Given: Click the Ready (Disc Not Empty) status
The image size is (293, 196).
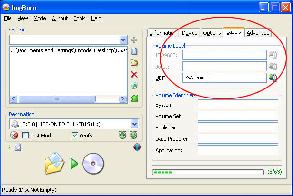Looking at the screenshot, I should point(29,190).
